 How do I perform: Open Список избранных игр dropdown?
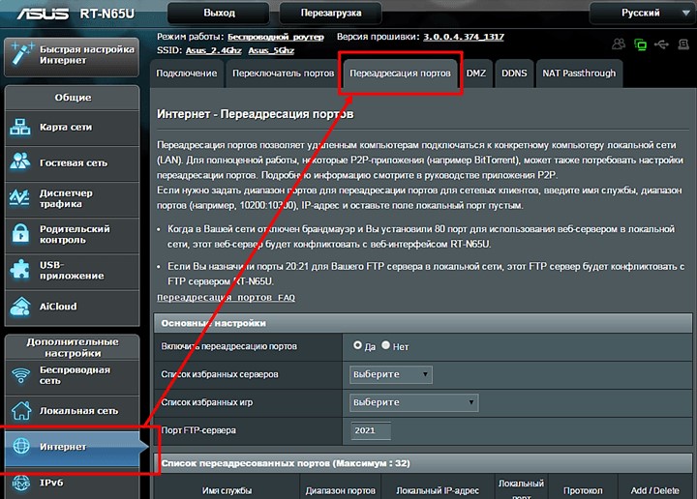pos(414,402)
